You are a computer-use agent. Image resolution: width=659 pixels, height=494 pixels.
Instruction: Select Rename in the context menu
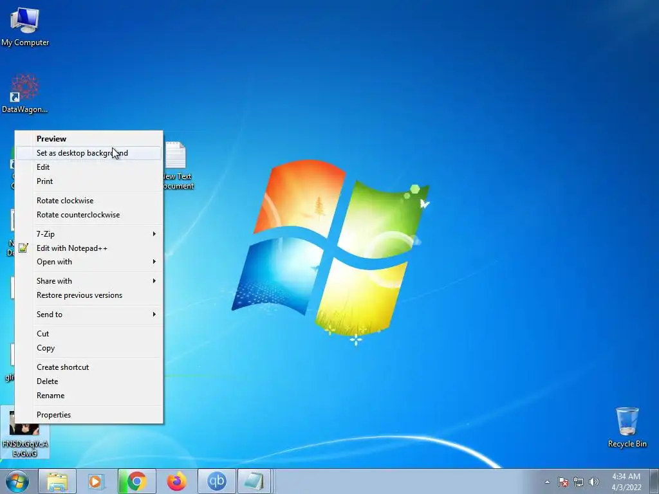89,396
